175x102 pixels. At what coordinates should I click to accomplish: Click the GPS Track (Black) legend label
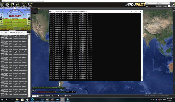(x=71, y=92)
